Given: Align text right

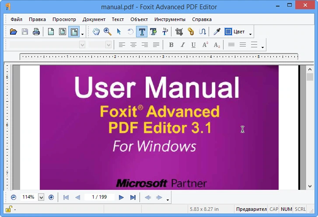Looking at the screenshot, I should tap(145, 45).
